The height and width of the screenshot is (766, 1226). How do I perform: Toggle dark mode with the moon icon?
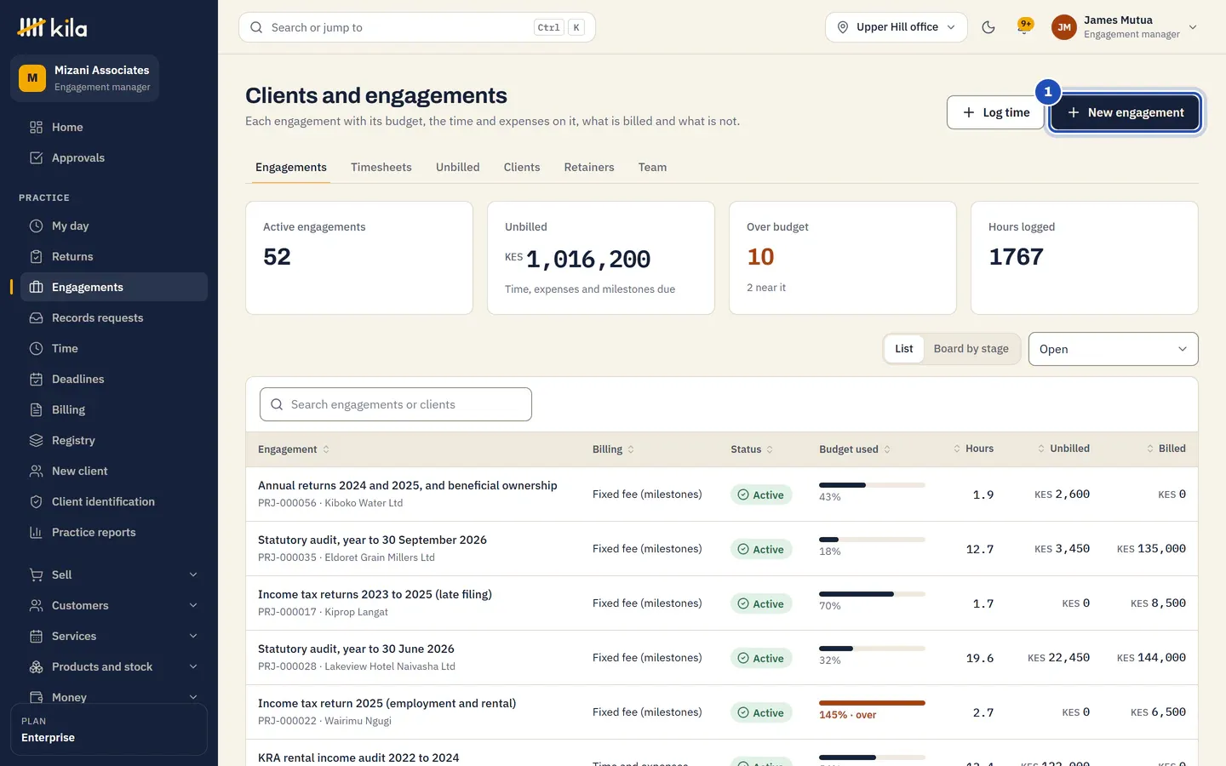988,27
